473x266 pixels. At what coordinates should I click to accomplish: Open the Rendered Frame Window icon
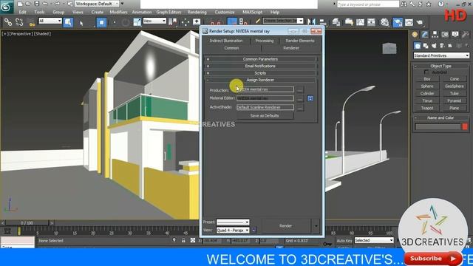pos(409,22)
